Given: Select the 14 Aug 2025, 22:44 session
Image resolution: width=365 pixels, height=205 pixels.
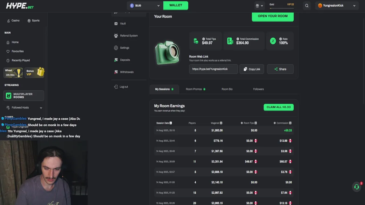Looking at the screenshot, I should [x=224, y=141].
